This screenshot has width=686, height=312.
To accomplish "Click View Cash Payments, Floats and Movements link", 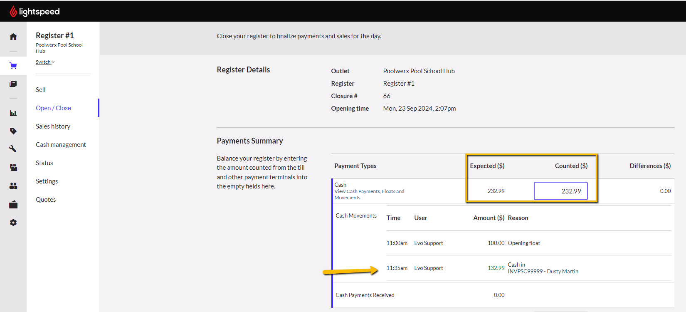I will 369,194.
